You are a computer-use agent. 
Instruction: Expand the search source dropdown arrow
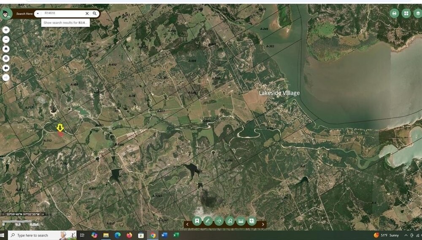tap(38, 13)
